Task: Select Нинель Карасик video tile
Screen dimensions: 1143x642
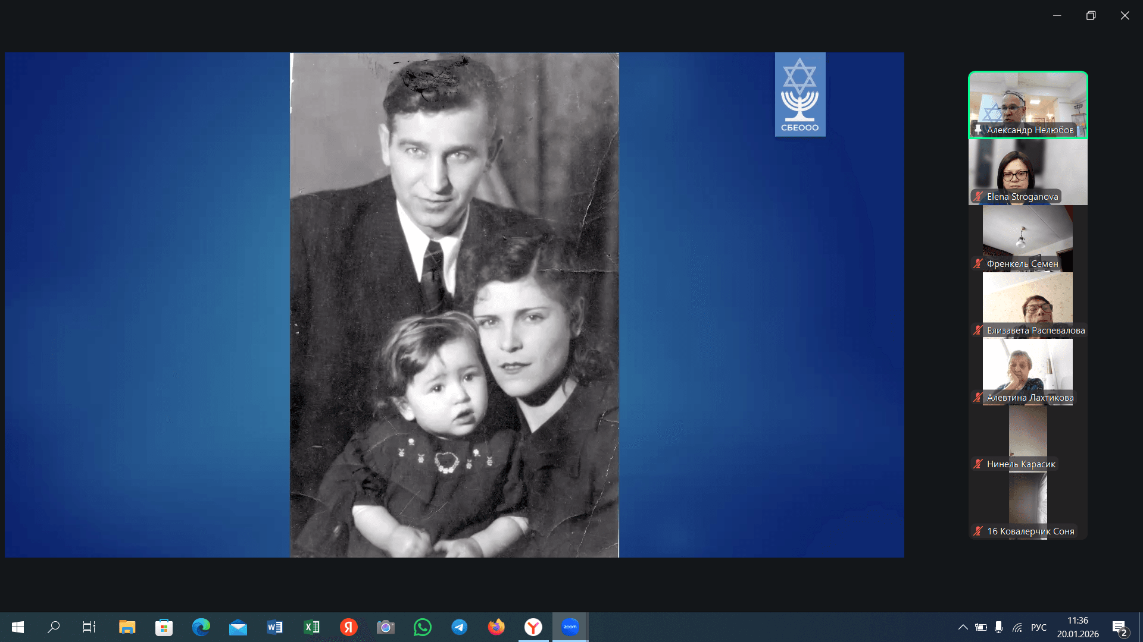Action: click(1028, 439)
